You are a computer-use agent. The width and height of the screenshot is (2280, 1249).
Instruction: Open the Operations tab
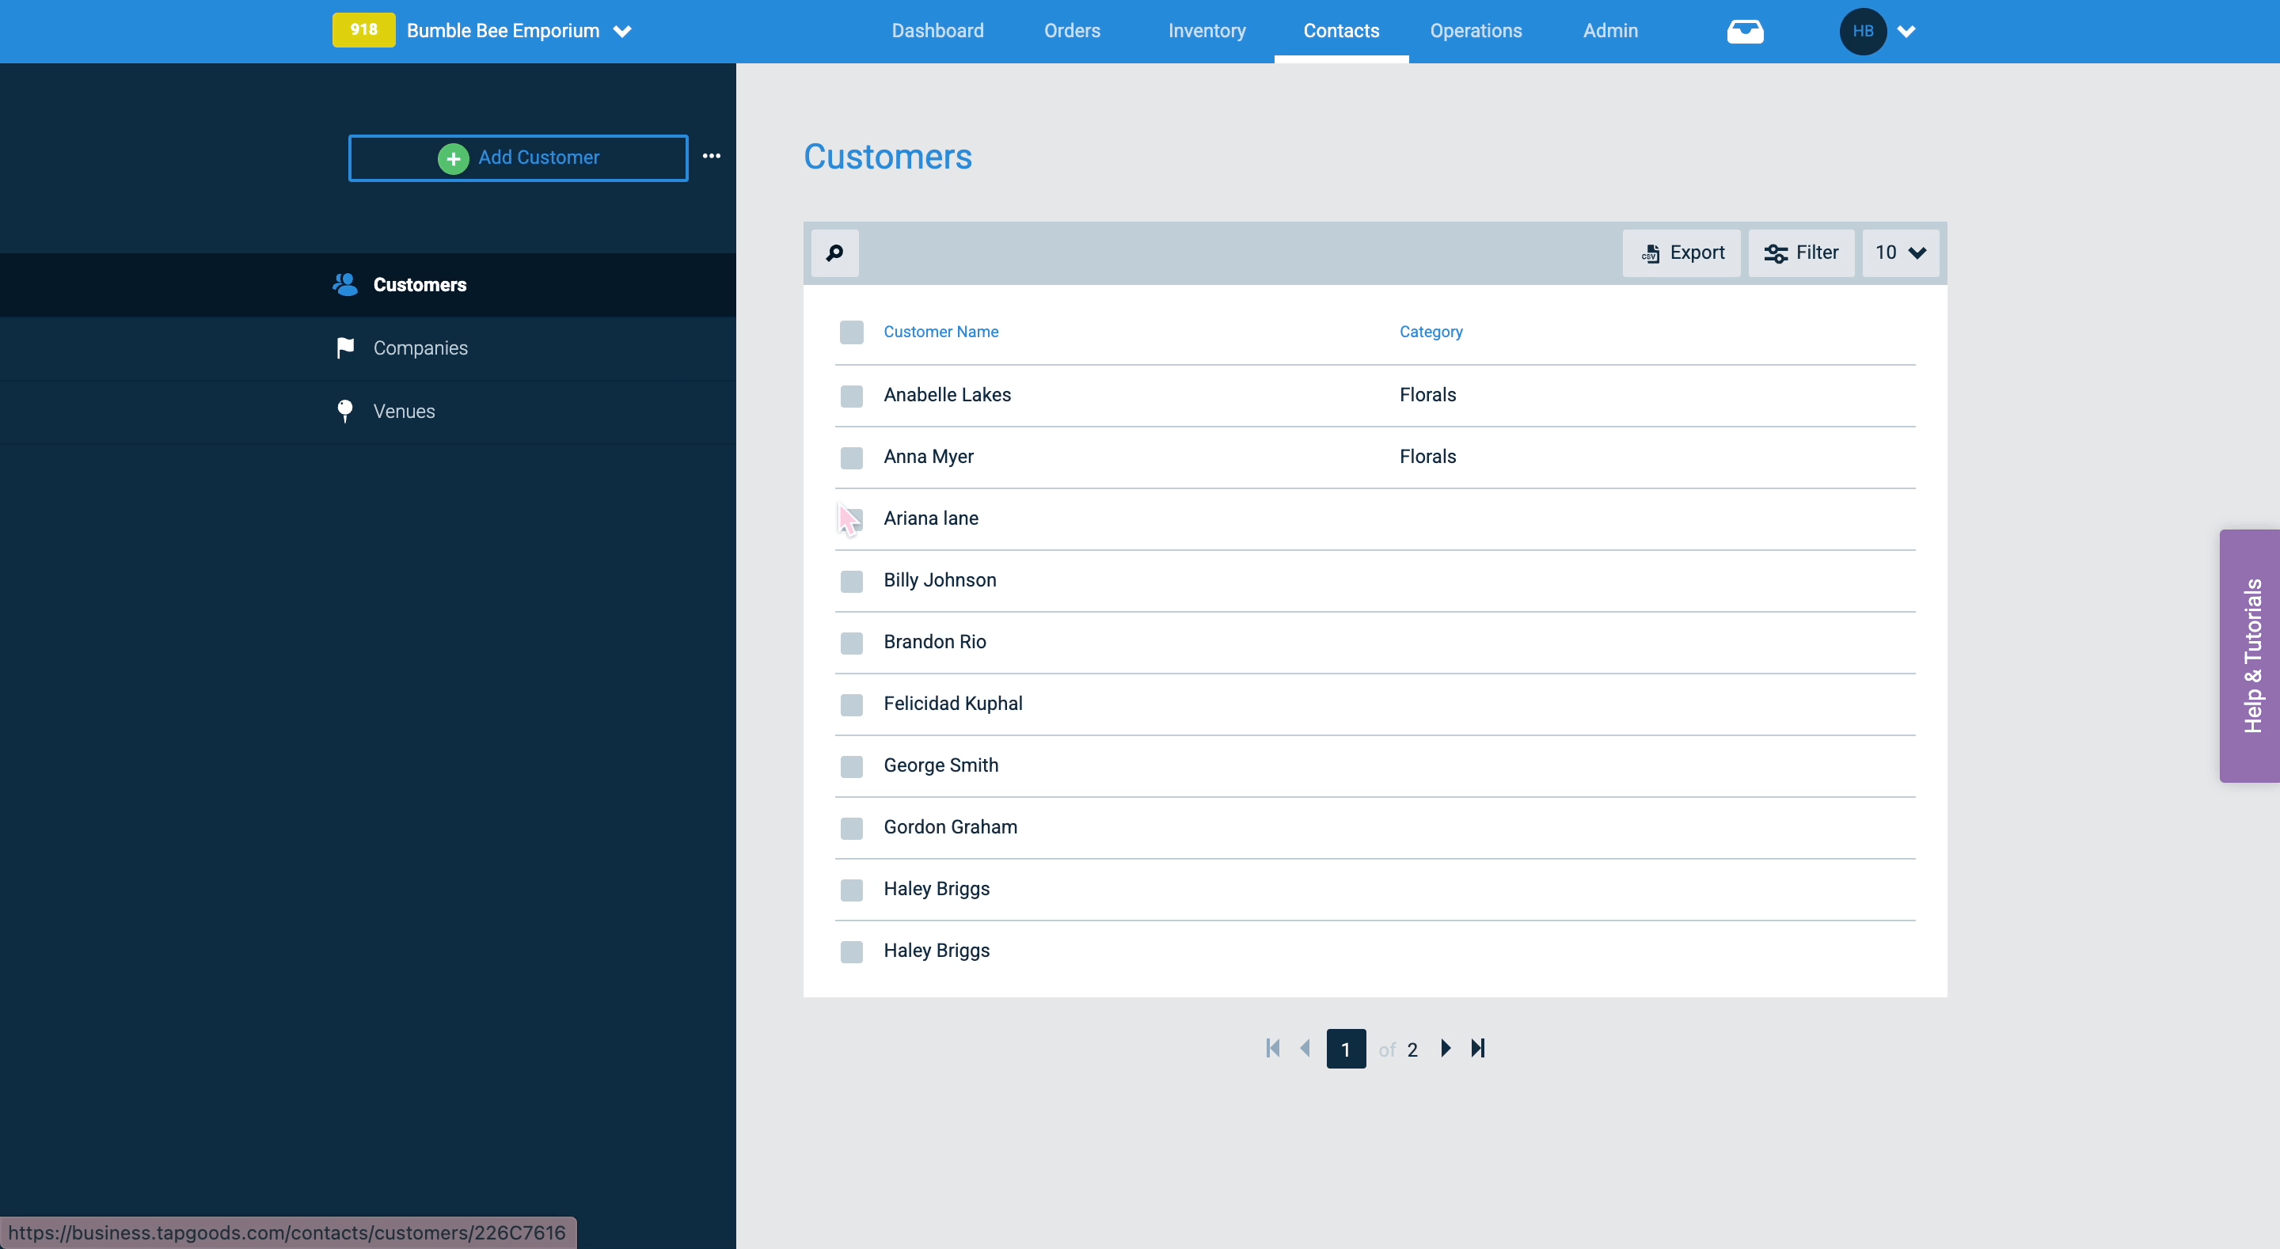(x=1476, y=31)
